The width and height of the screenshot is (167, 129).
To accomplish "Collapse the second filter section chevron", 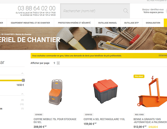I will [22, 94].
